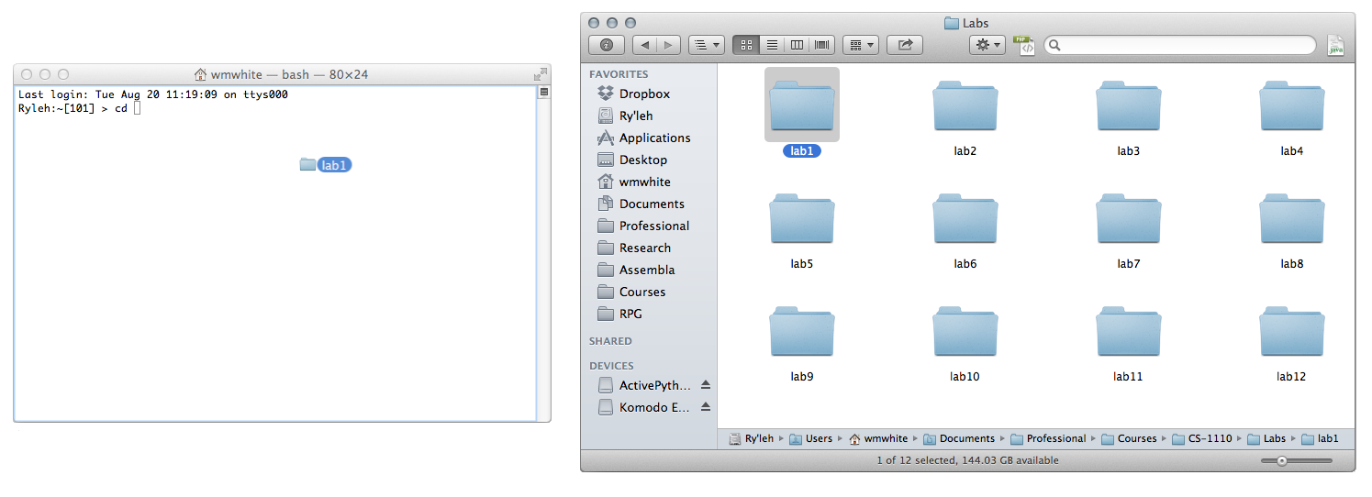Viewport: 1372px width, 497px height.
Task: Select Documents in the Favorites sidebar
Action: (x=652, y=204)
